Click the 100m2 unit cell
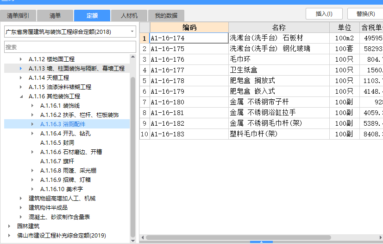 345,38
